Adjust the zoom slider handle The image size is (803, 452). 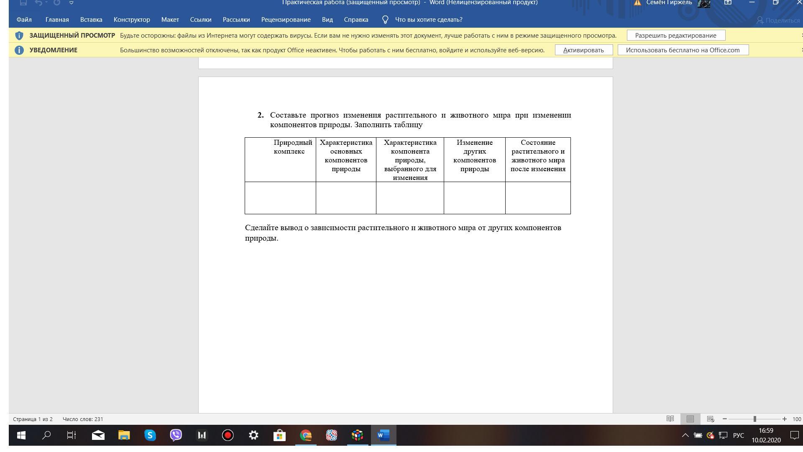click(755, 419)
